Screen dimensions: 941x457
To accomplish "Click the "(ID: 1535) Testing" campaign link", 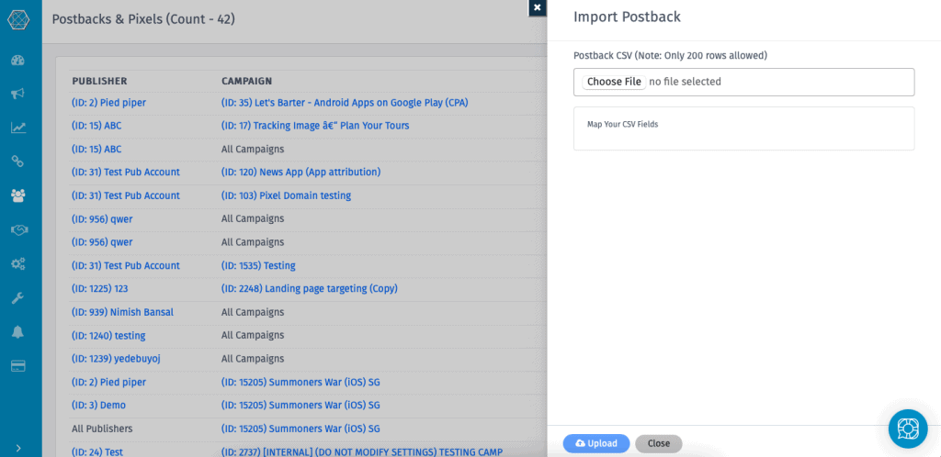I will tap(258, 265).
